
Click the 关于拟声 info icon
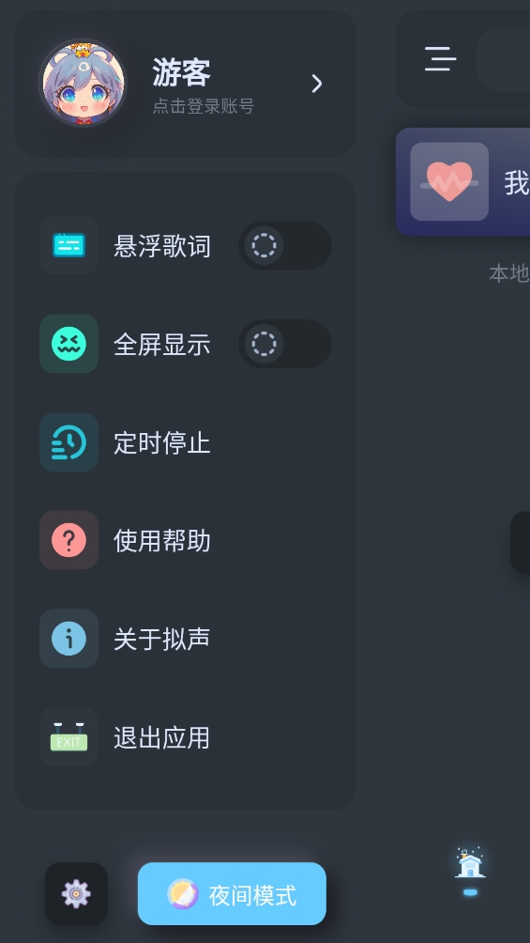pyautogui.click(x=68, y=639)
